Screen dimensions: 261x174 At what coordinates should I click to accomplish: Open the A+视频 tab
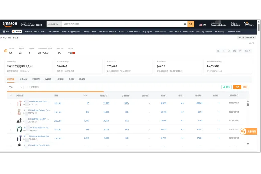(48, 80)
